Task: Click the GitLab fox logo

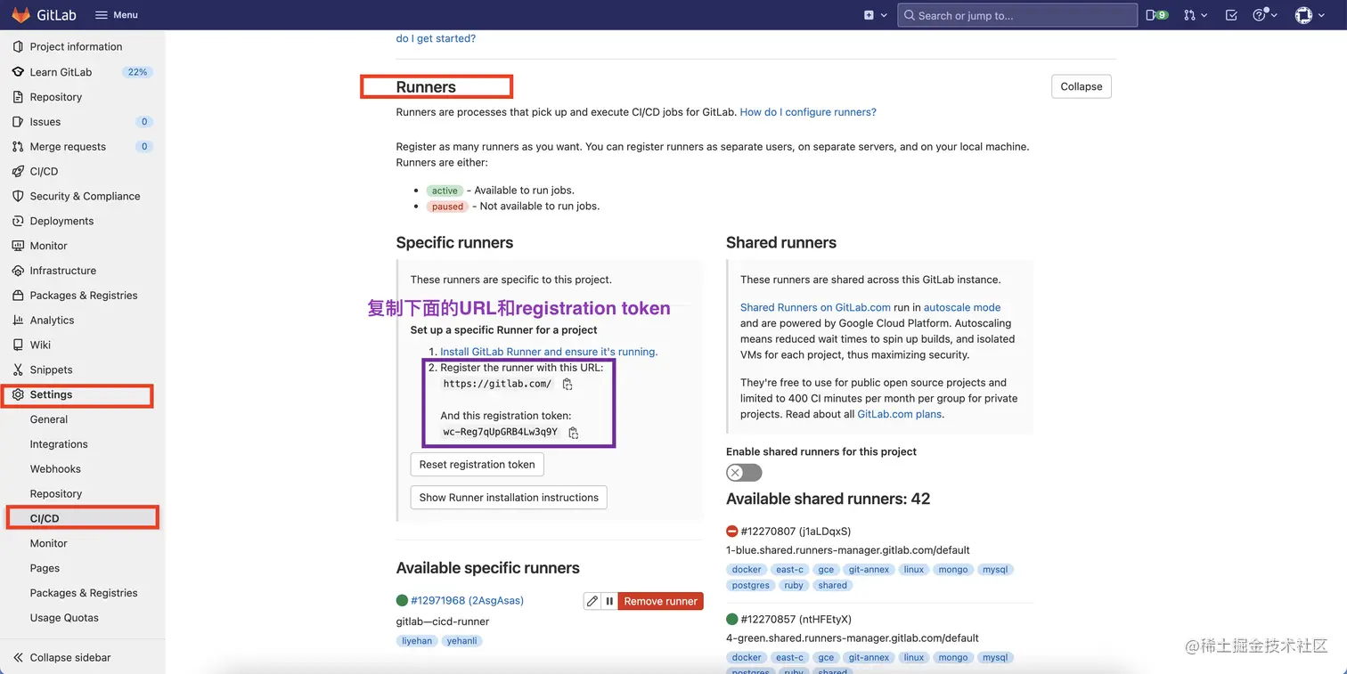Action: tap(20, 15)
